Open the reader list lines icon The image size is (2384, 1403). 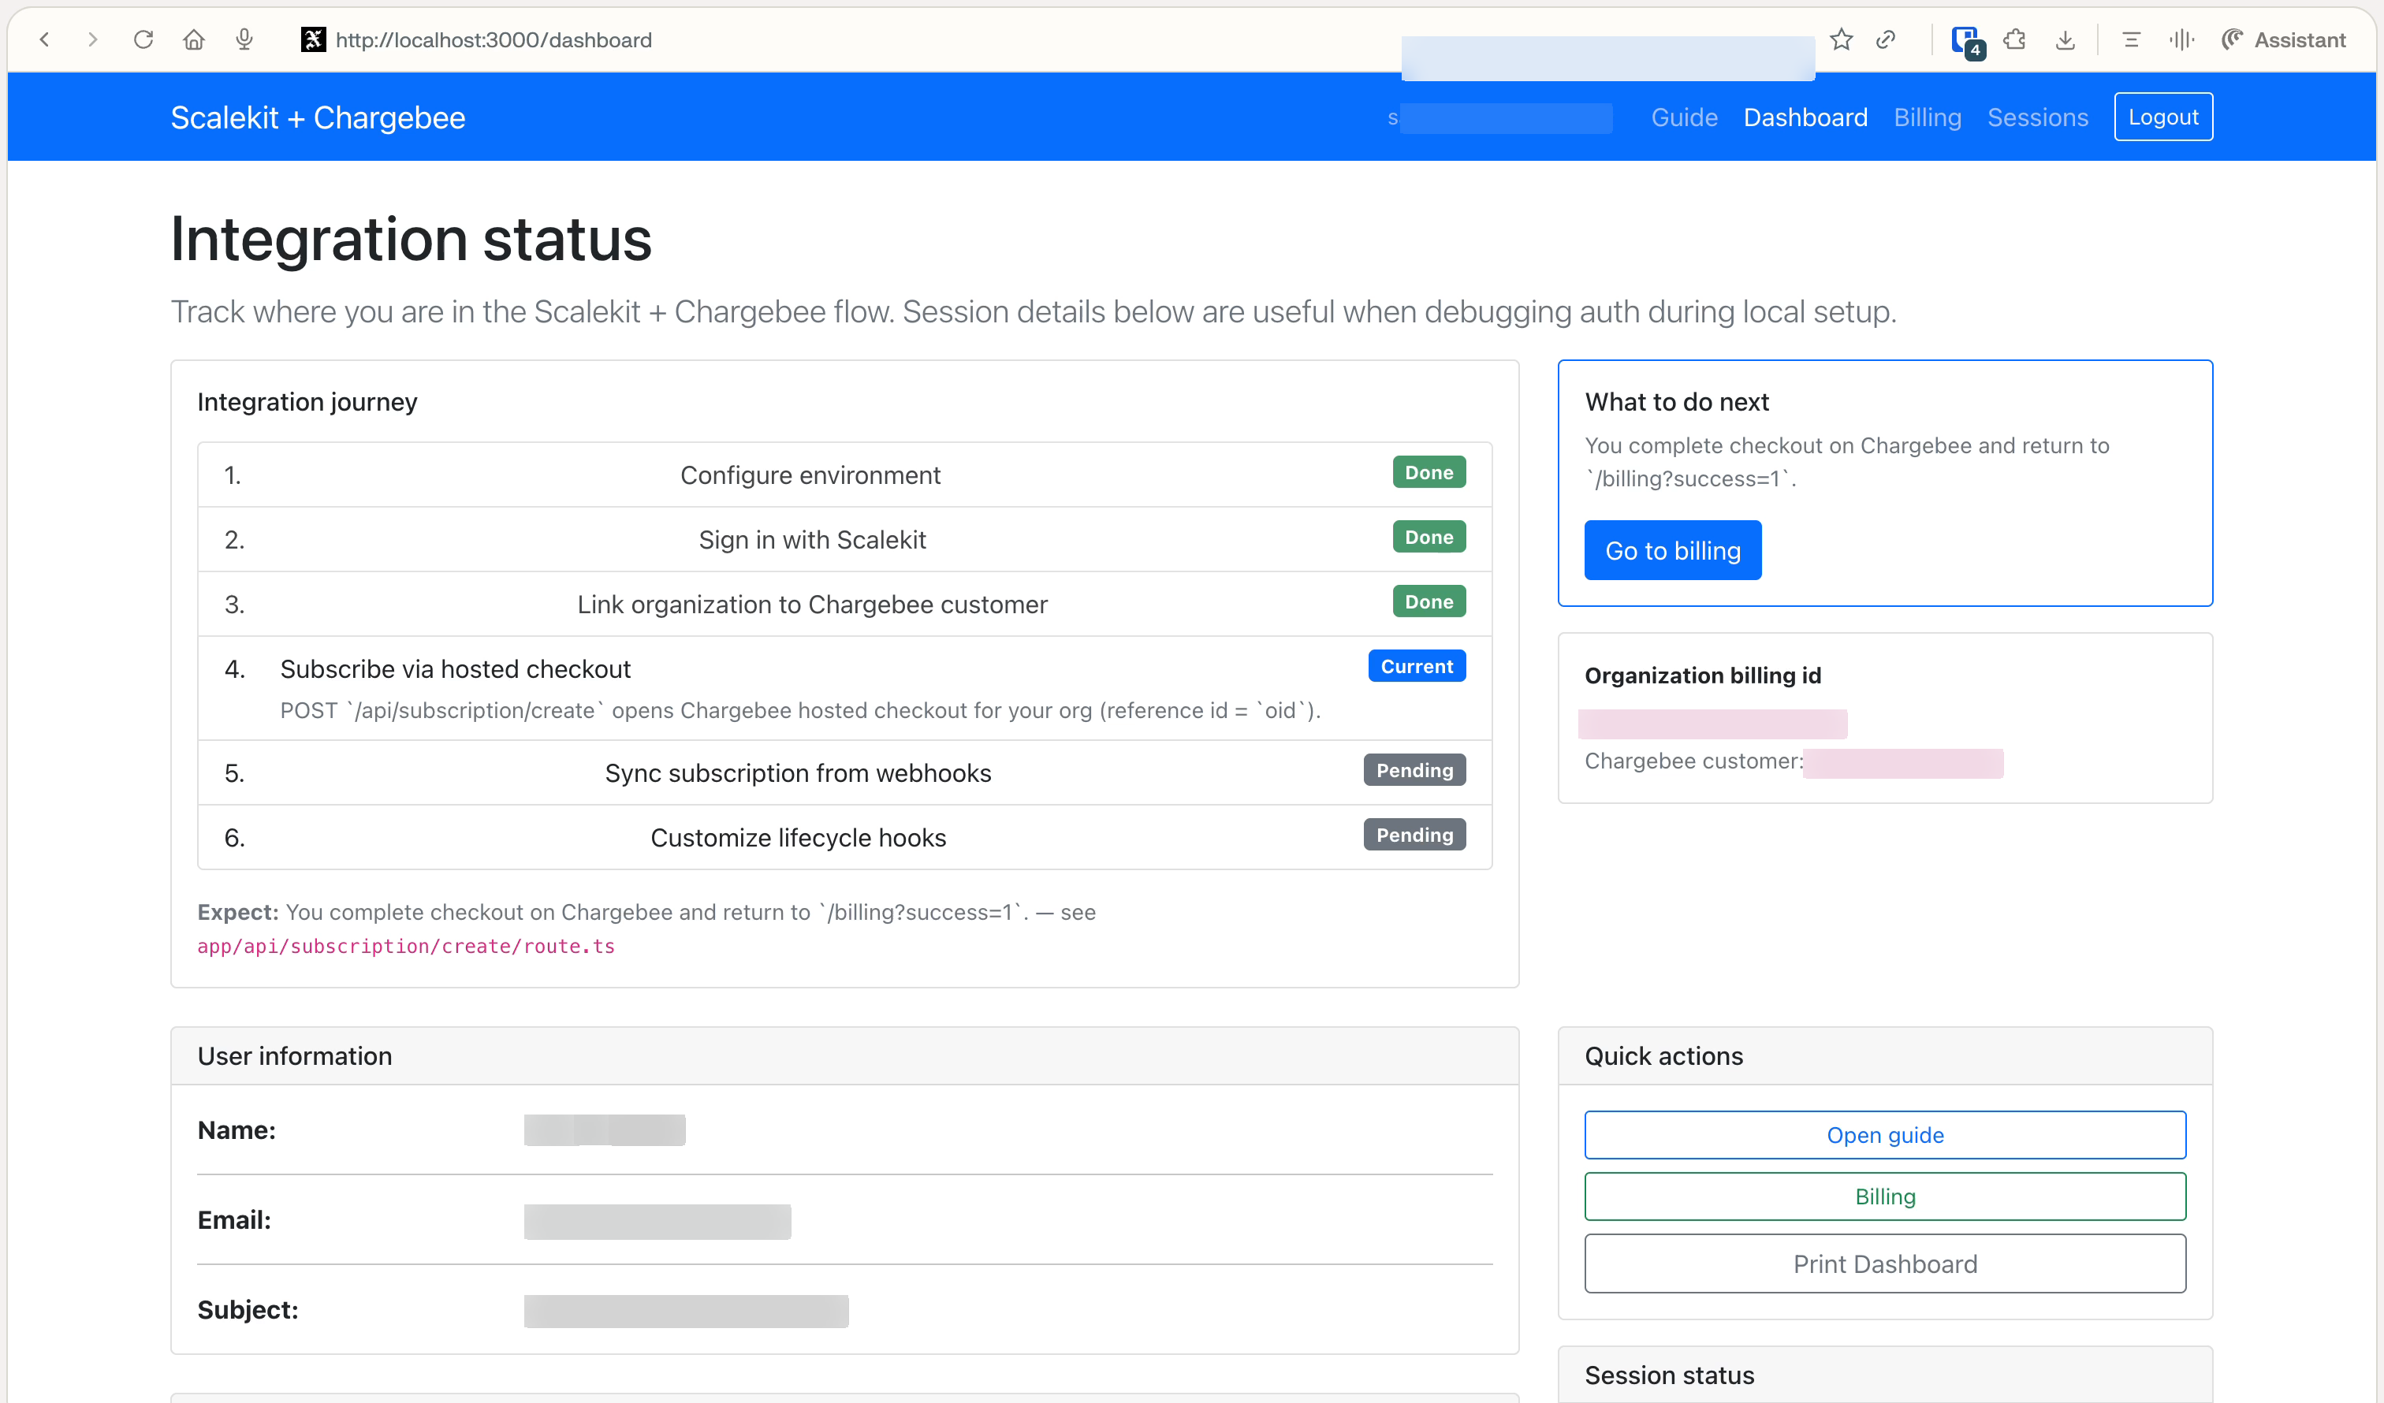point(2130,39)
